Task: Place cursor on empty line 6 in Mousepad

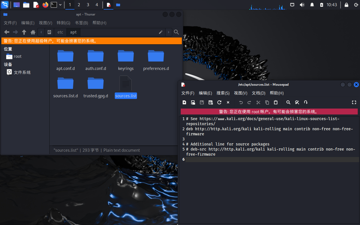Action: 272,159
